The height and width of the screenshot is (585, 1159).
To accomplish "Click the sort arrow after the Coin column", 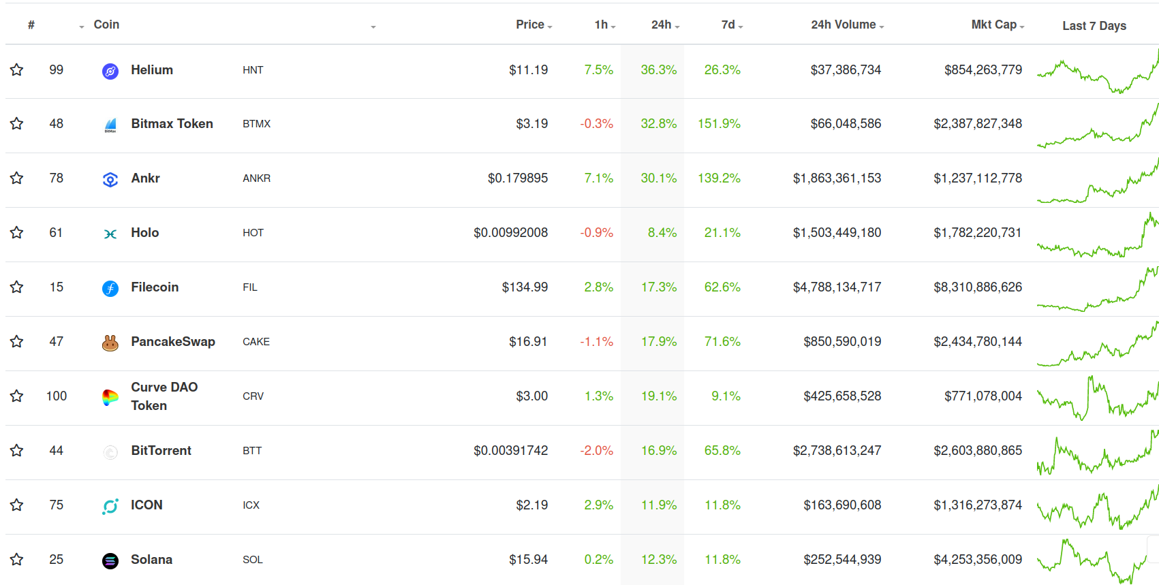I will [x=373, y=27].
